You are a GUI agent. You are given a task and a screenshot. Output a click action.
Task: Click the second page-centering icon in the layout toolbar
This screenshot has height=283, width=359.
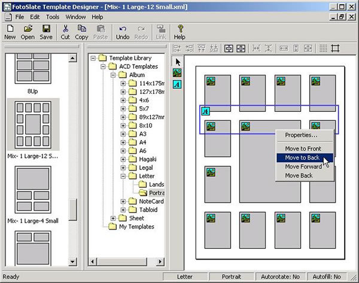click(241, 48)
